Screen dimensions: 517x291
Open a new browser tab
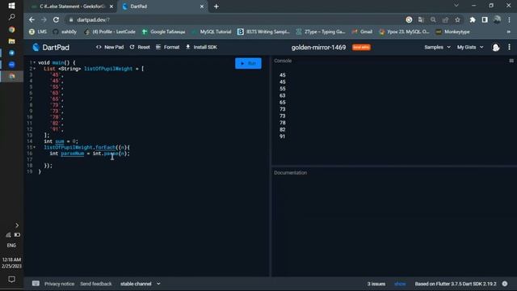click(x=216, y=6)
